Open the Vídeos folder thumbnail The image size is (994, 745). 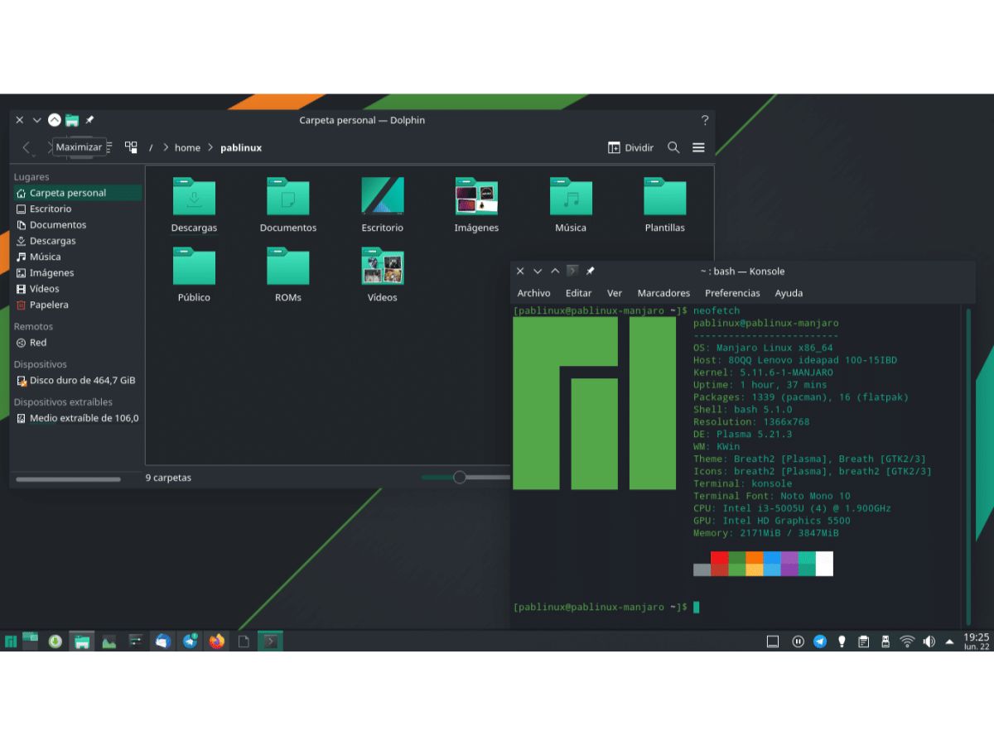(x=383, y=266)
